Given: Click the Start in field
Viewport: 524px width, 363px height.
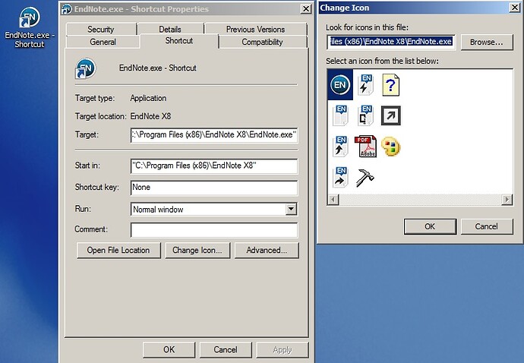Looking at the screenshot, I should point(214,166).
